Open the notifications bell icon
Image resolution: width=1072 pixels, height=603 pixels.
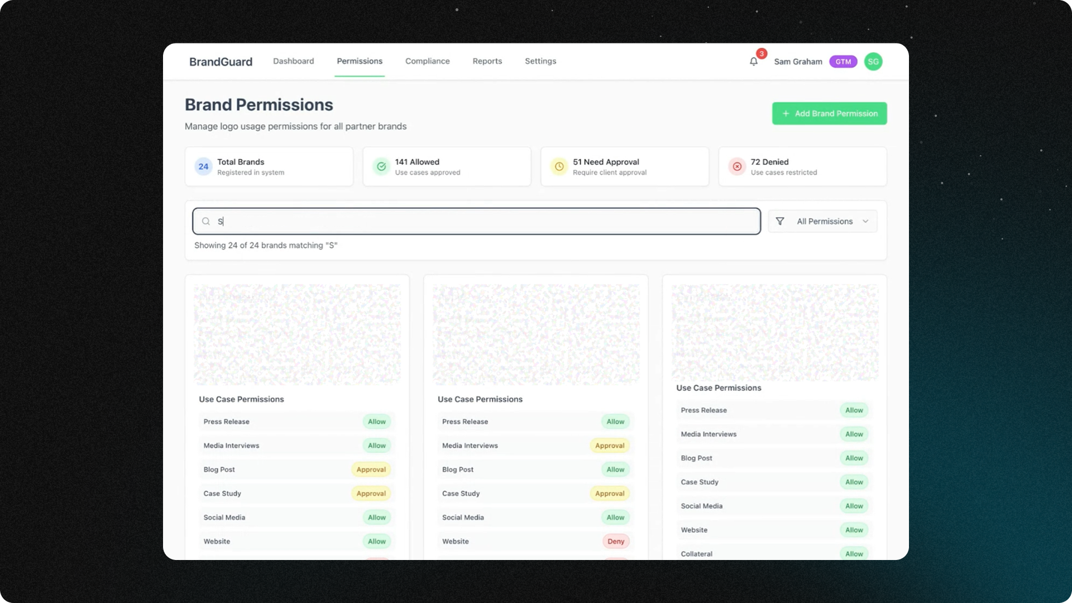(x=753, y=61)
